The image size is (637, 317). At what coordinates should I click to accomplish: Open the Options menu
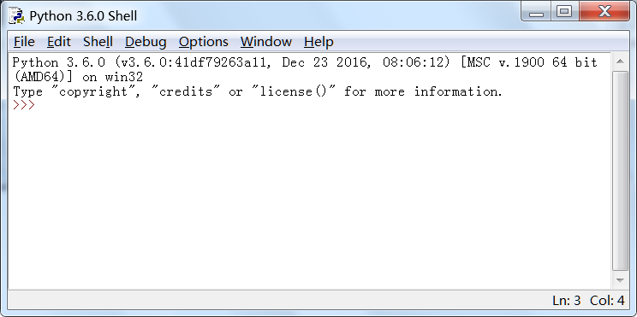tap(204, 42)
